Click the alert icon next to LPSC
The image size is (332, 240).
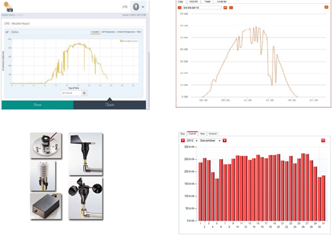click(x=136, y=7)
